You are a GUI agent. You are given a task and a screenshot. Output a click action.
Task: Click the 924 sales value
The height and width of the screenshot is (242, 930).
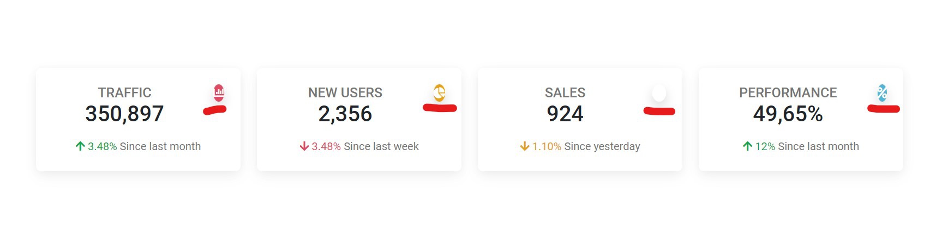click(565, 114)
